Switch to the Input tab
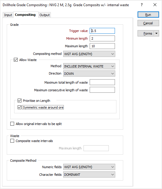 click(x=8, y=15)
